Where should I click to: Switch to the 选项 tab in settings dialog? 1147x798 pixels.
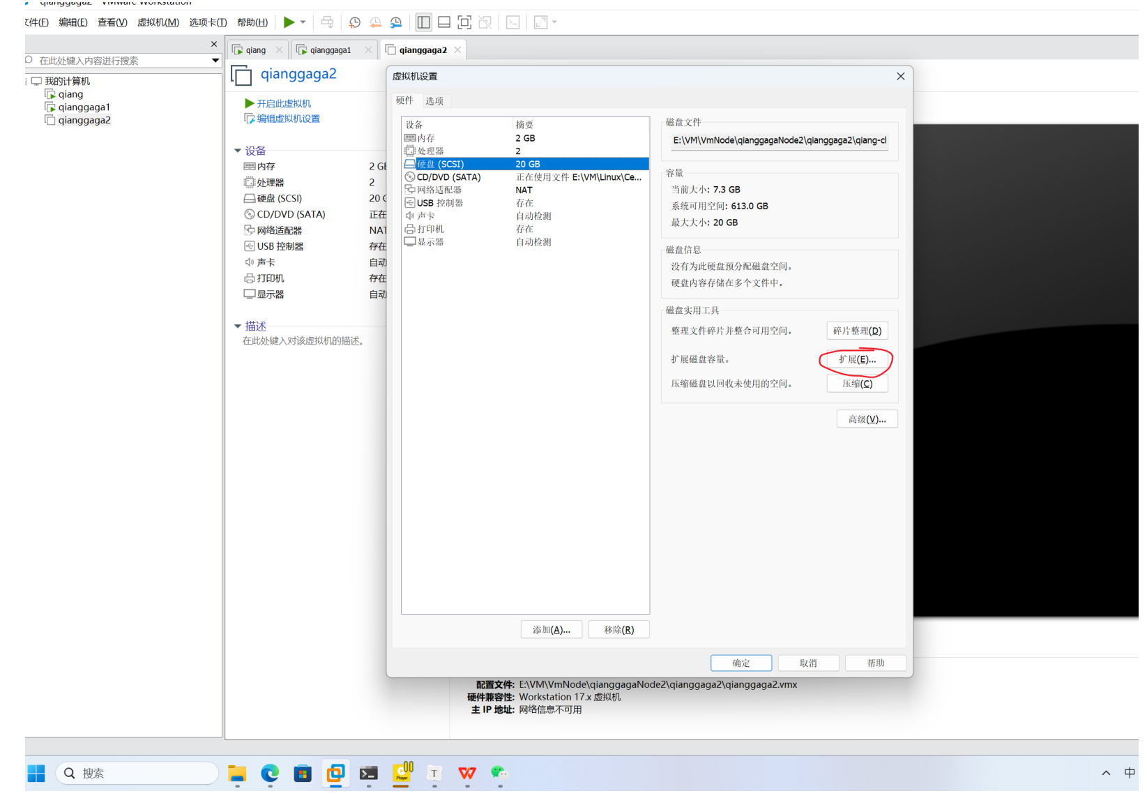point(434,101)
